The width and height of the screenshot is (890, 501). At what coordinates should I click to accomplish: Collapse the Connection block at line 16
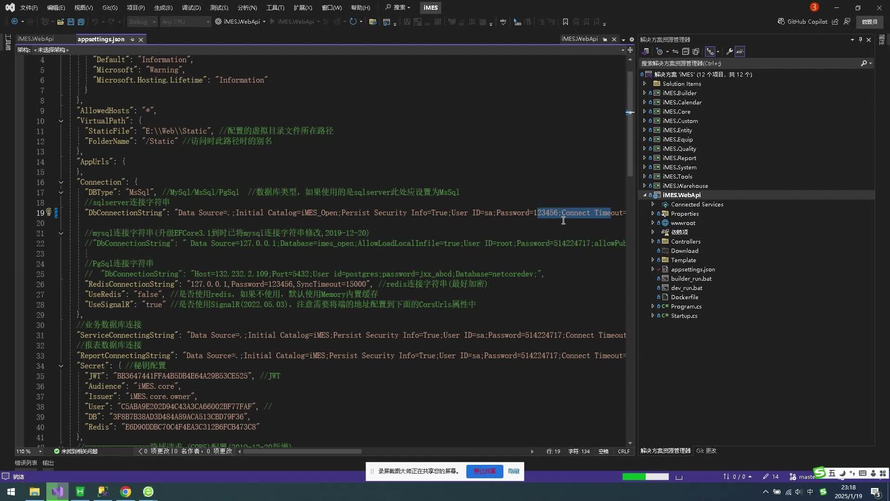pyautogui.click(x=61, y=181)
